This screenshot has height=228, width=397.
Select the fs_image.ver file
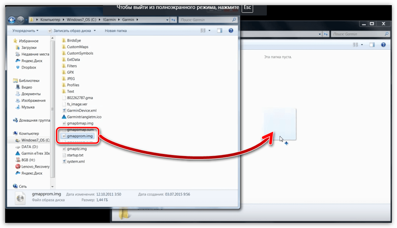75,104
